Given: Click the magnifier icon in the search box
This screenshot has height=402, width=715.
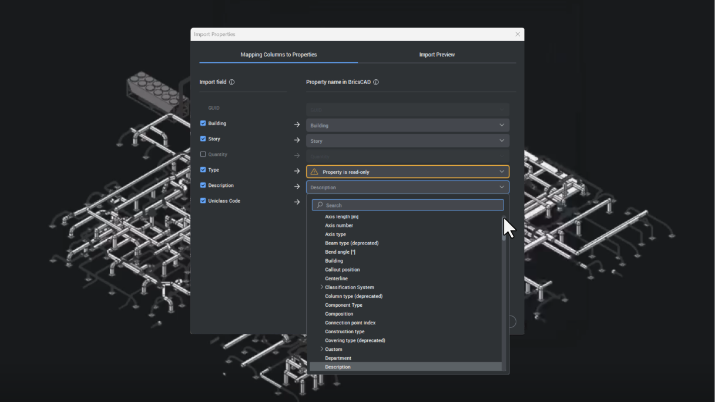Looking at the screenshot, I should pyautogui.click(x=320, y=205).
